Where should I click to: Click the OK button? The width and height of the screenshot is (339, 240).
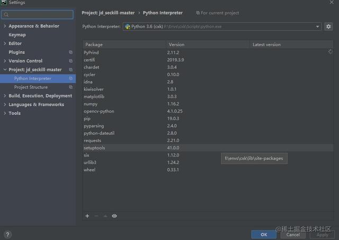coord(264,235)
